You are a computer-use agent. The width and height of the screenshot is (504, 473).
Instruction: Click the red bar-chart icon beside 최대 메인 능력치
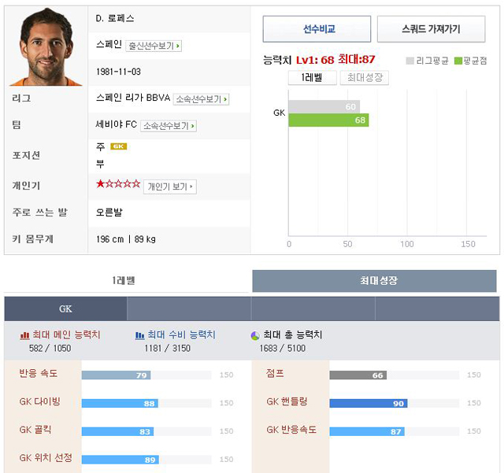click(x=24, y=335)
